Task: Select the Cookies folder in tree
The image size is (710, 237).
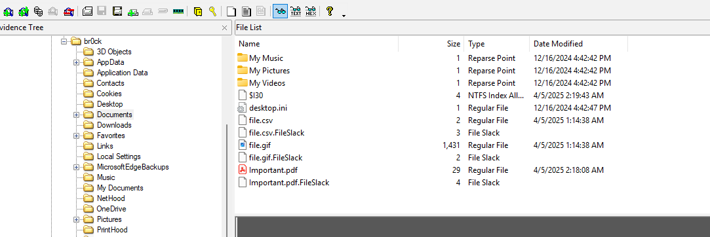Action: click(x=109, y=94)
